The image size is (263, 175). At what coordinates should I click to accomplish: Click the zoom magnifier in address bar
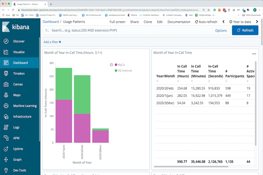pos(204,10)
